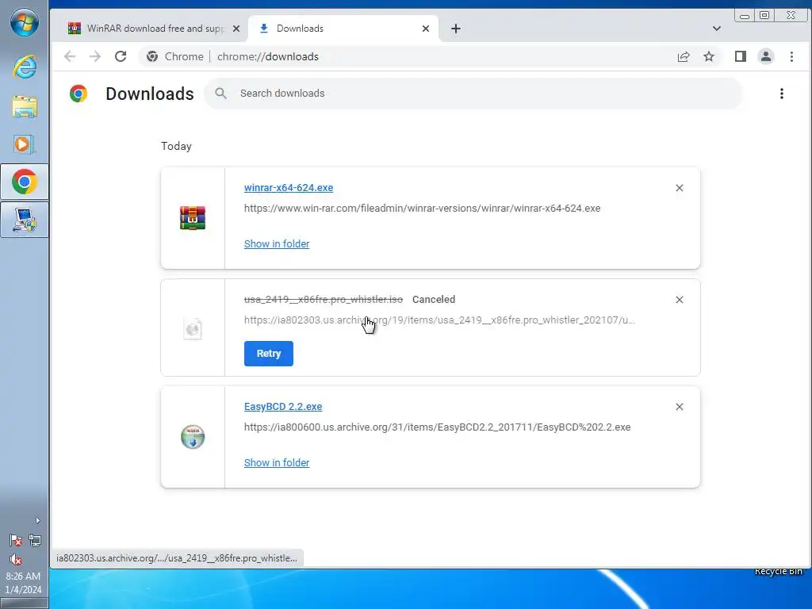Toggle the Chrome side panel icon
The width and height of the screenshot is (812, 609).
pos(741,56)
